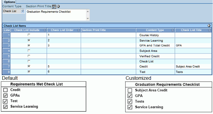Click the Check List Order cell for Service Learning
Screen dimensions: 213x114
pos(64,40)
